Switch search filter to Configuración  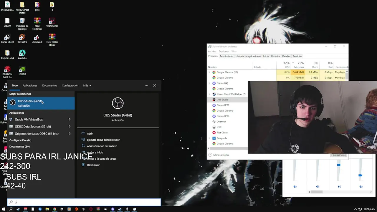[70, 85]
